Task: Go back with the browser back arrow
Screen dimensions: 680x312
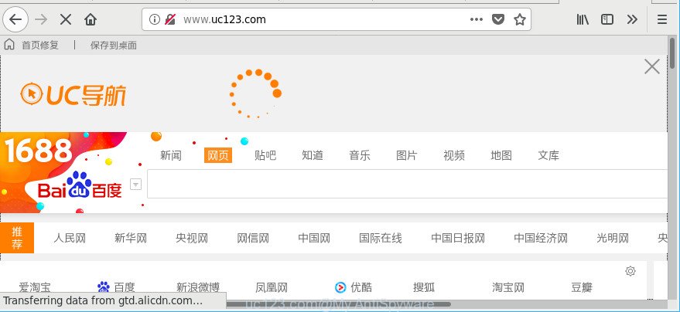Action: tap(15, 19)
